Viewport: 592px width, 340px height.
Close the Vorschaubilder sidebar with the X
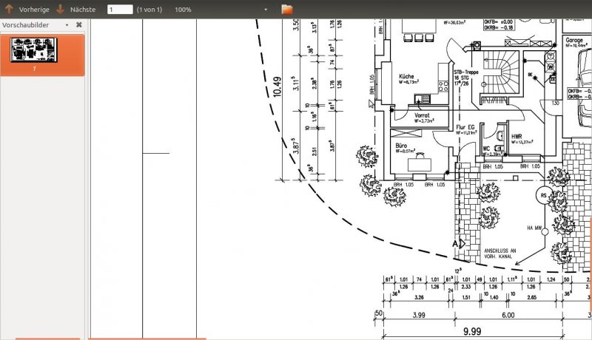(78, 24)
